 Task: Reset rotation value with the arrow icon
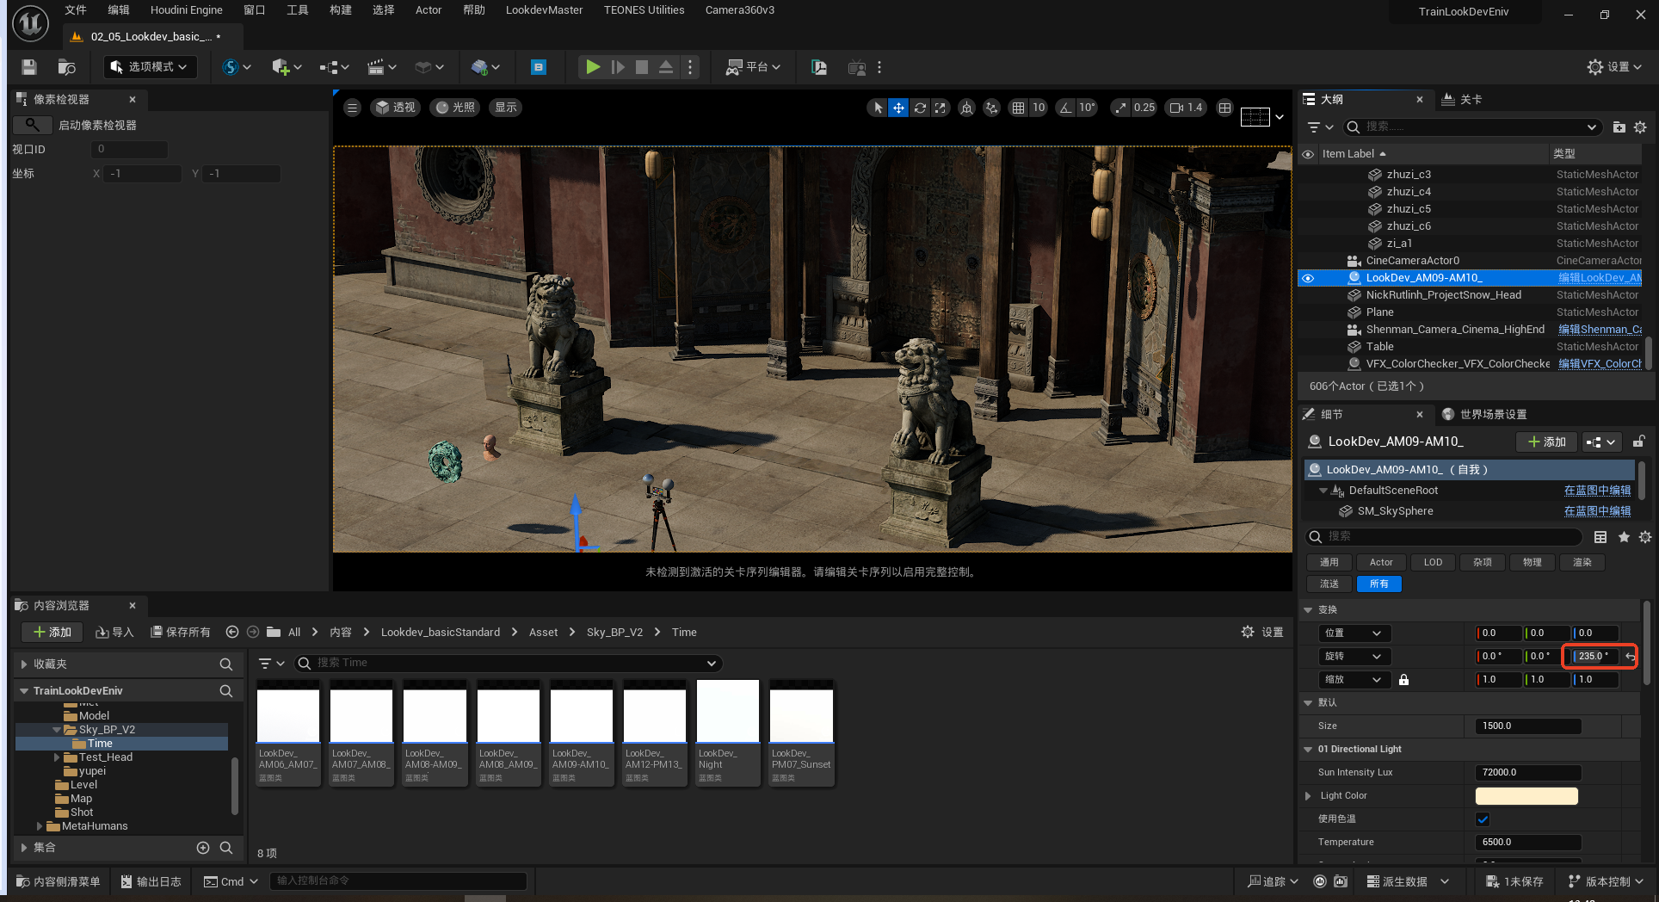pyautogui.click(x=1630, y=657)
